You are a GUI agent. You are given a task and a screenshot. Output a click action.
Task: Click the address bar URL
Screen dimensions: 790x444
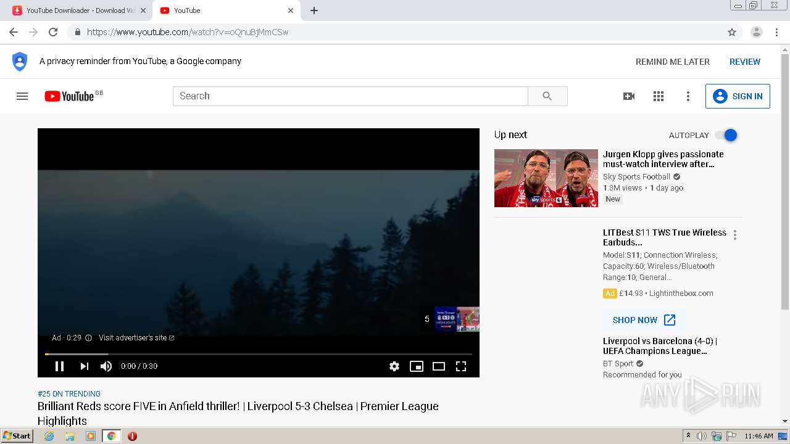tap(188, 32)
